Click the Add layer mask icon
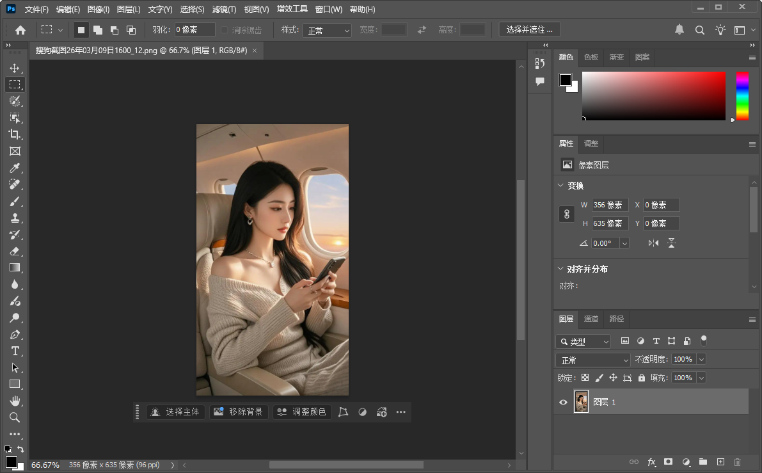The height and width of the screenshot is (473, 762). [x=669, y=461]
